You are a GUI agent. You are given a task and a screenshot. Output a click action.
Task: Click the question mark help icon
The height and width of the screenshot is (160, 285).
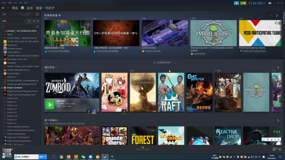[x=249, y=3]
